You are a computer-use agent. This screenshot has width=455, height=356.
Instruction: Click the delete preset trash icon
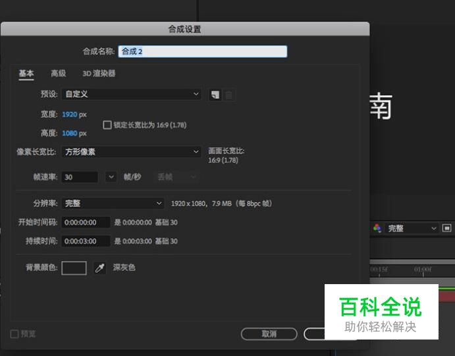point(228,95)
